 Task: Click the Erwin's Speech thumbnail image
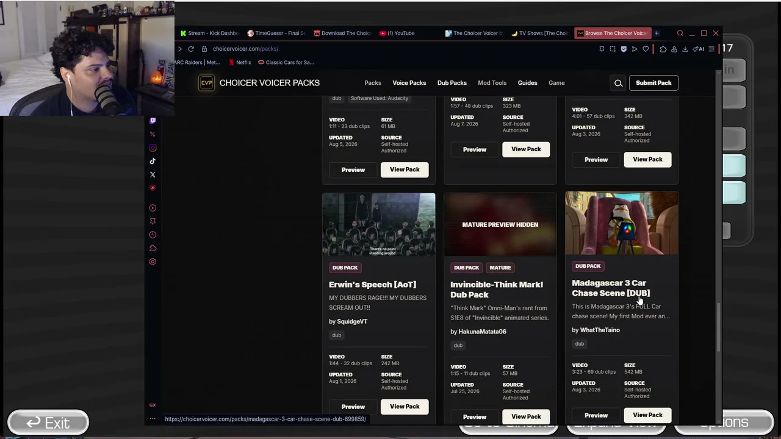click(x=379, y=224)
